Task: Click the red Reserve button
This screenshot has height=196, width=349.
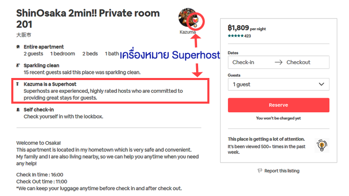Action: 279,105
